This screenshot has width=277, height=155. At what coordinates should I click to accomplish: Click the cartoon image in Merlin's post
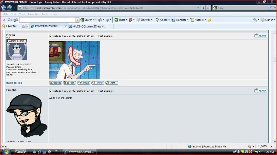[x=74, y=60]
